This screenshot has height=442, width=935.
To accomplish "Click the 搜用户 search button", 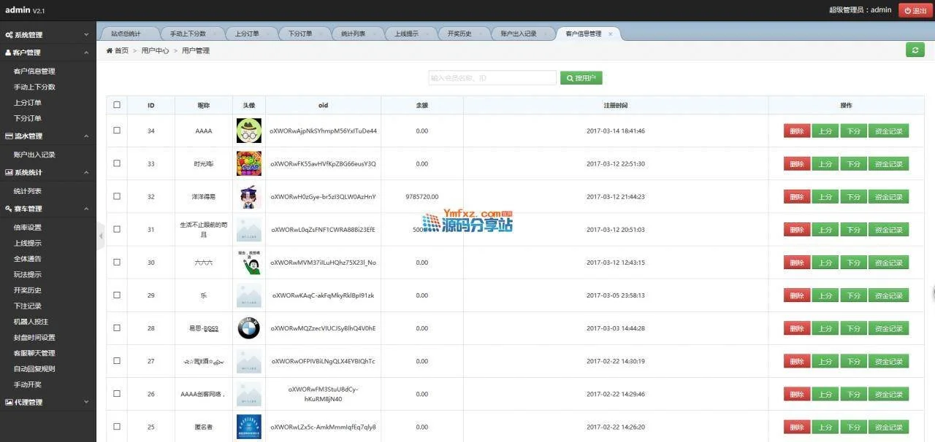I will pyautogui.click(x=581, y=78).
